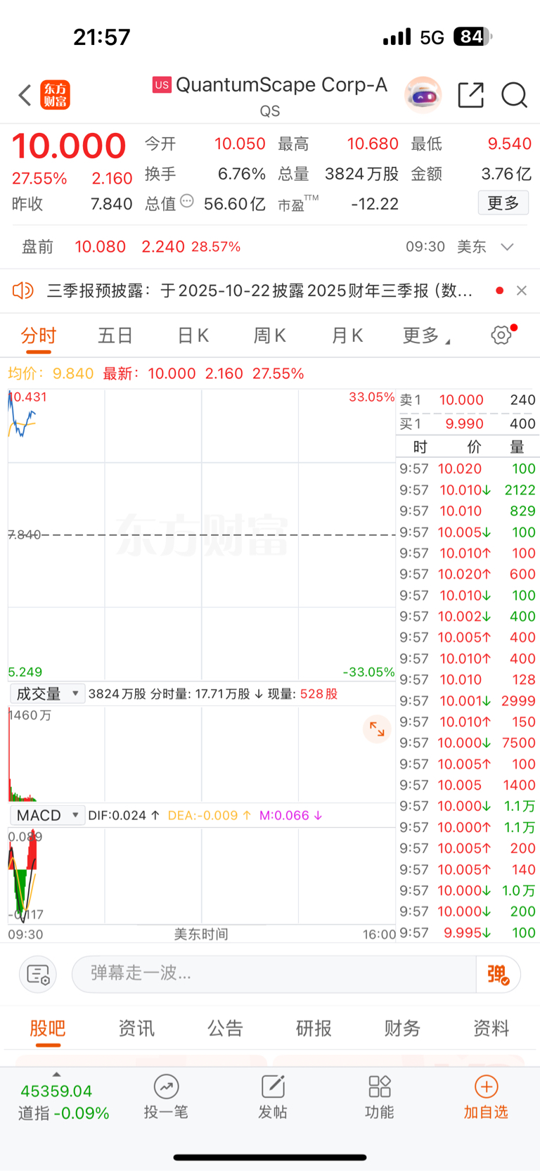This screenshot has width=540, height=1171.
Task: Open the 功能 grid icon
Action: [380, 1087]
